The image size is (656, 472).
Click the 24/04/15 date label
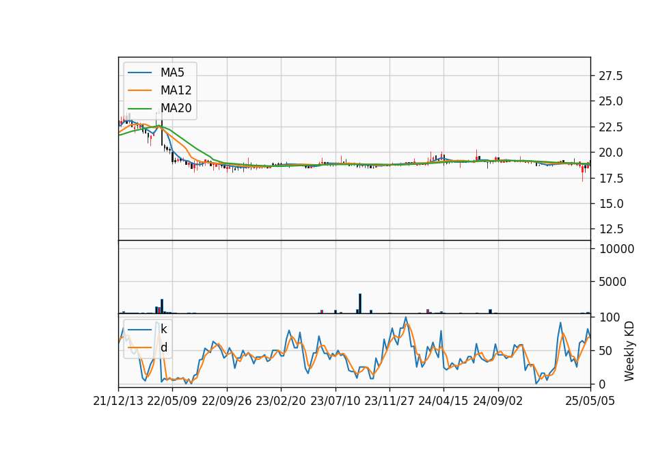(443, 401)
